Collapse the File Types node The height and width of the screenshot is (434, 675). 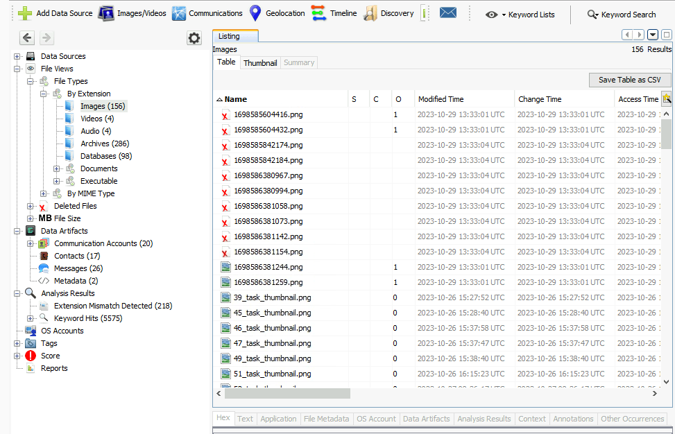click(x=30, y=81)
